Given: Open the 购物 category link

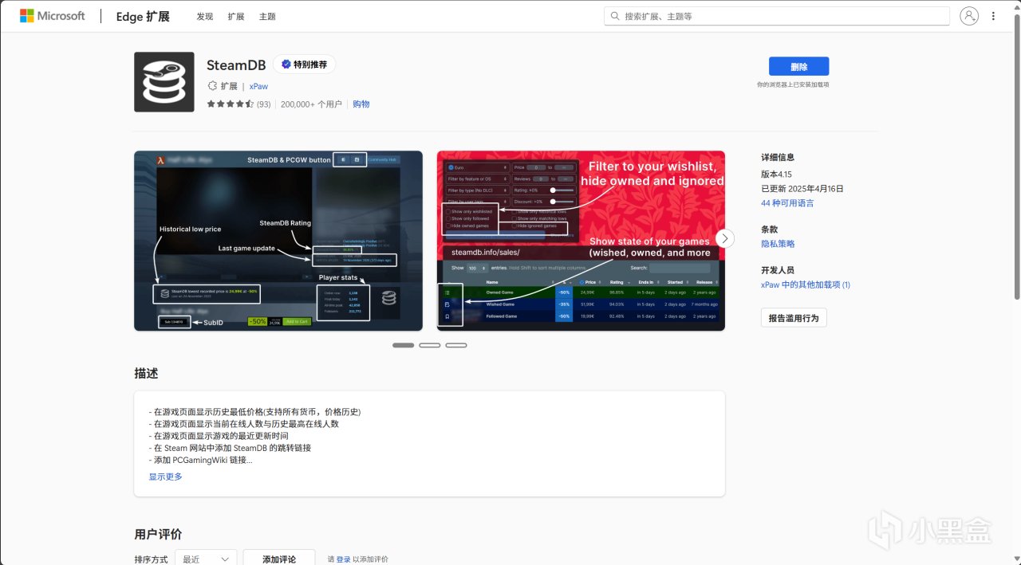Looking at the screenshot, I should coord(361,104).
